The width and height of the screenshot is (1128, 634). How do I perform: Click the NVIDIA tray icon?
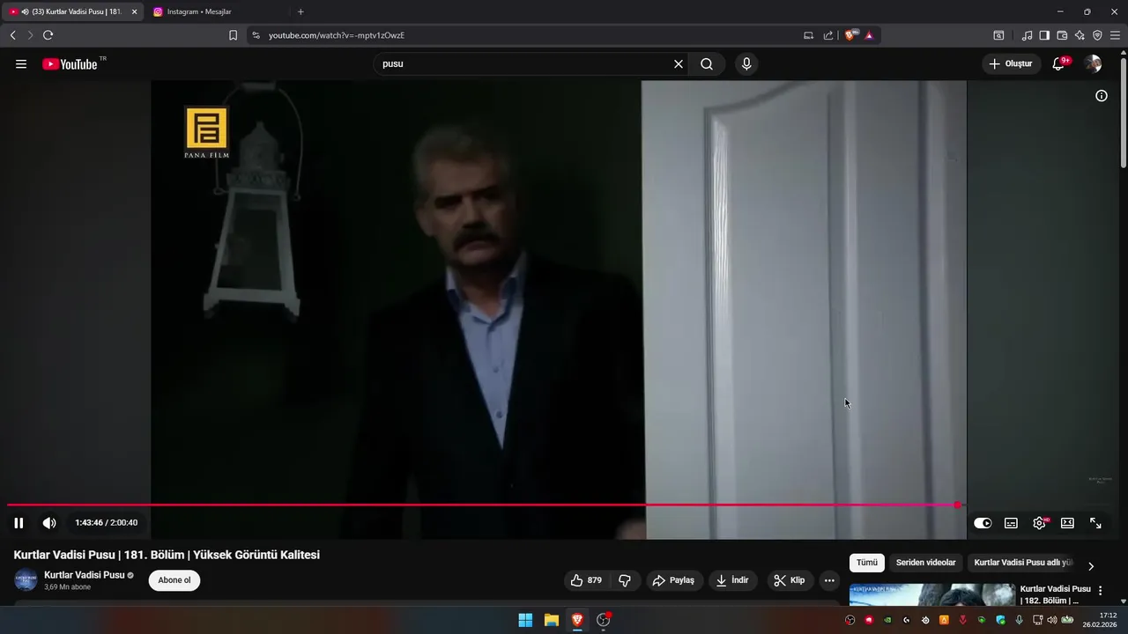click(887, 620)
